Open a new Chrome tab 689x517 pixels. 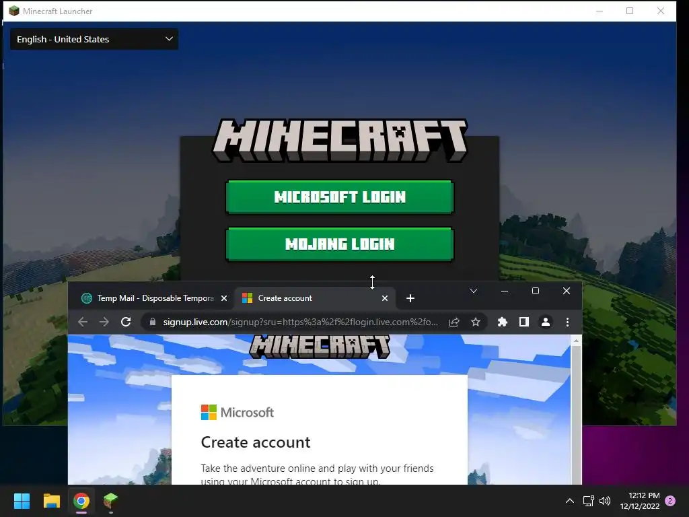(410, 298)
